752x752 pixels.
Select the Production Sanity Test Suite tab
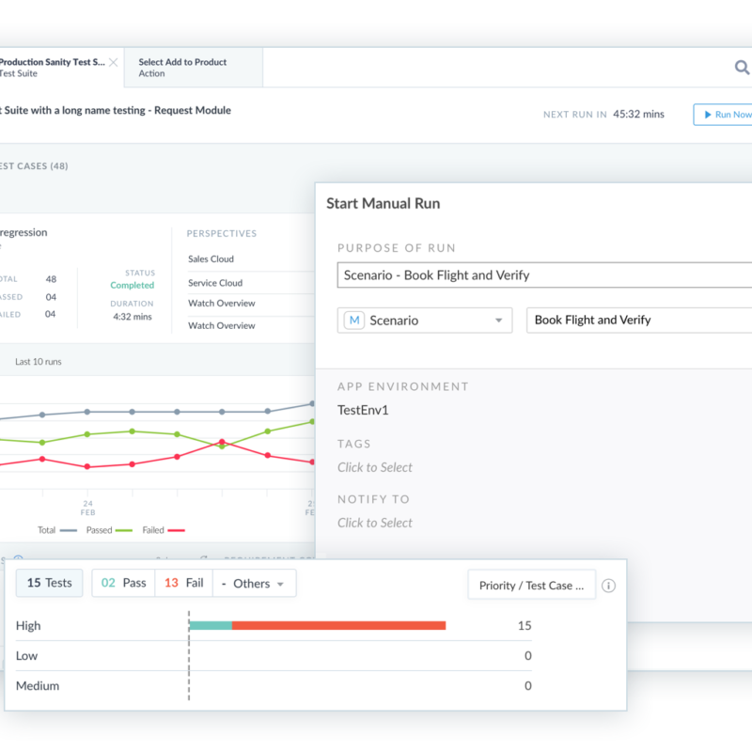[x=52, y=68]
